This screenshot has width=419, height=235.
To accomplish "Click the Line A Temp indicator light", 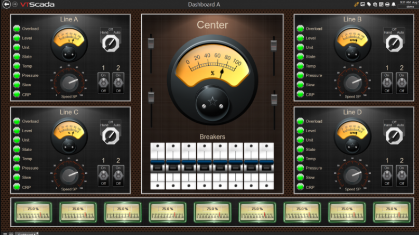I will coord(17,66).
